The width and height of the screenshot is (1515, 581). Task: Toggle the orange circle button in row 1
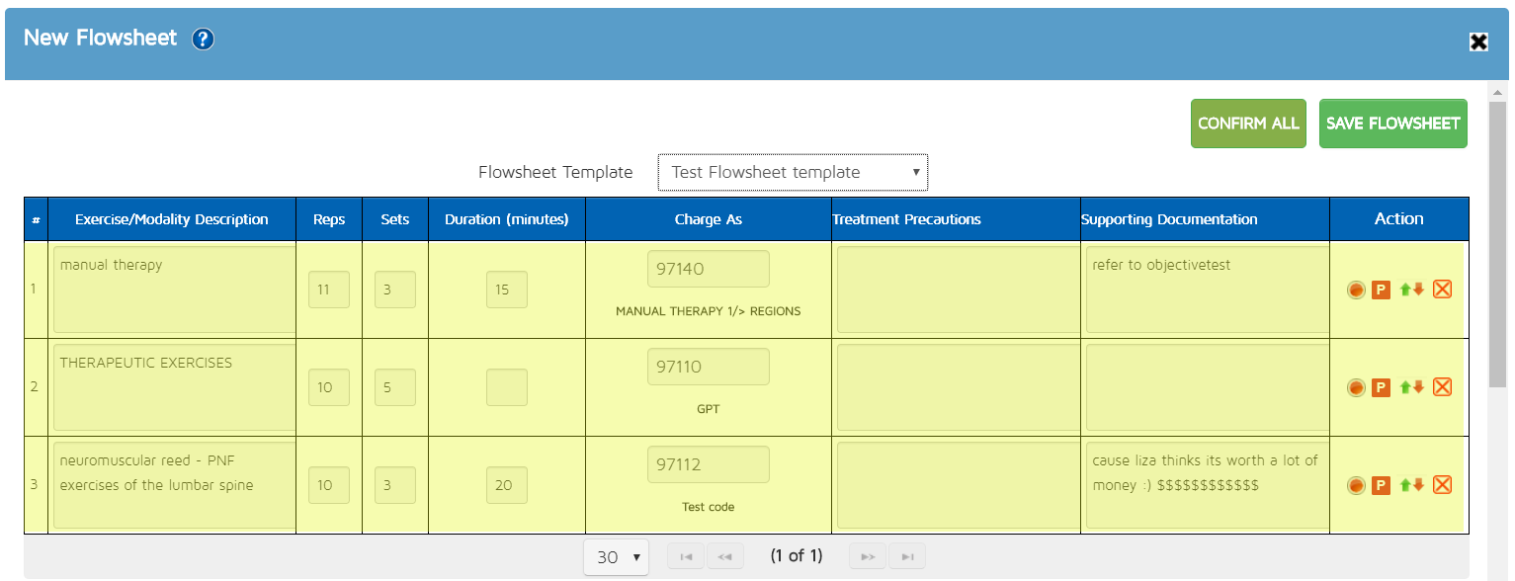(1356, 290)
